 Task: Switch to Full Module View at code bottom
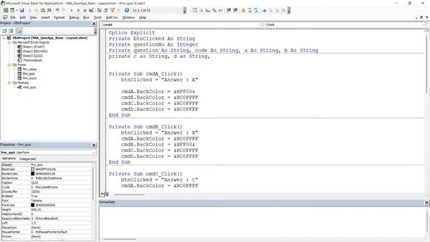(107, 194)
